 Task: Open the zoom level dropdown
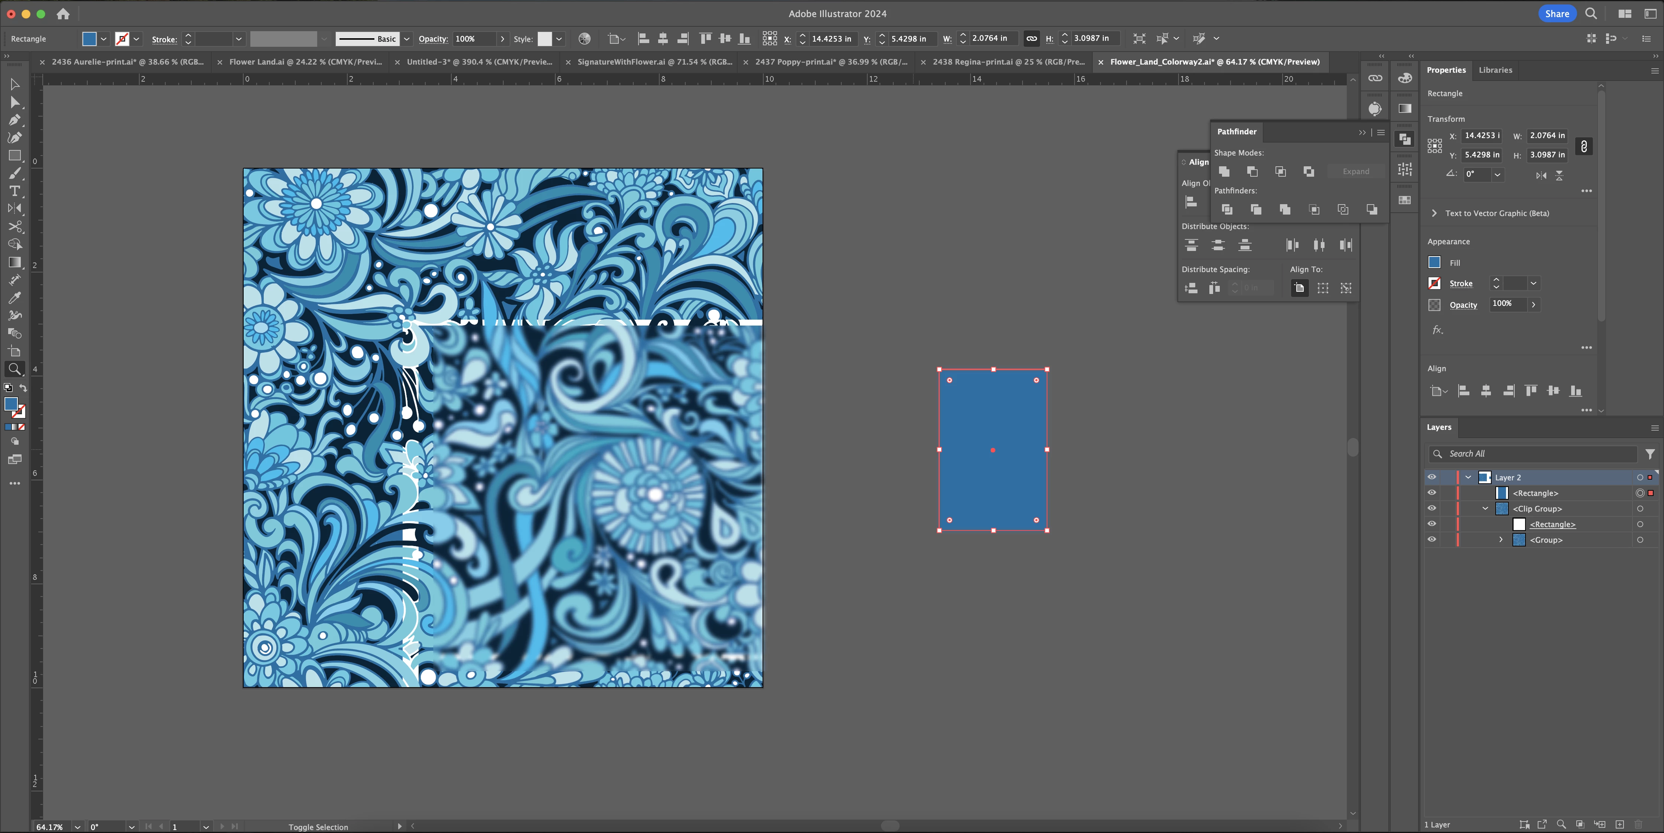(x=78, y=827)
